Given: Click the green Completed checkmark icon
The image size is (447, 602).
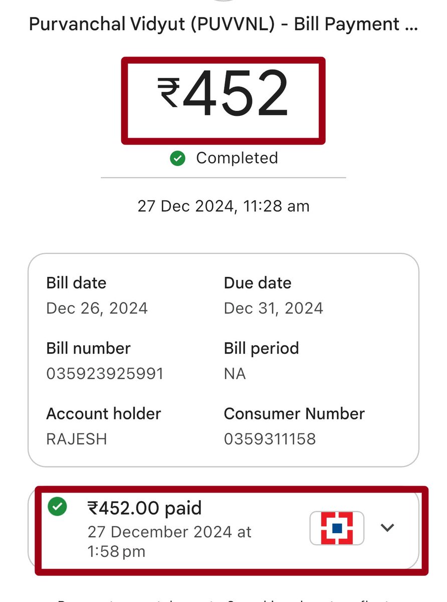Looking at the screenshot, I should tap(177, 159).
